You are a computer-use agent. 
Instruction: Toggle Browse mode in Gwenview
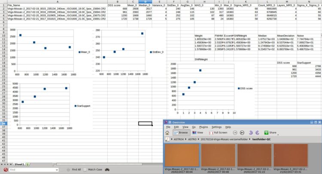point(181,132)
